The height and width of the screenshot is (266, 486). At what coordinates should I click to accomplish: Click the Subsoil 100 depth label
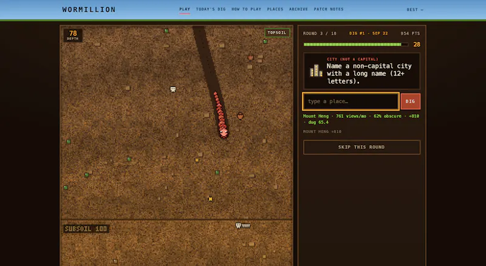click(x=86, y=229)
